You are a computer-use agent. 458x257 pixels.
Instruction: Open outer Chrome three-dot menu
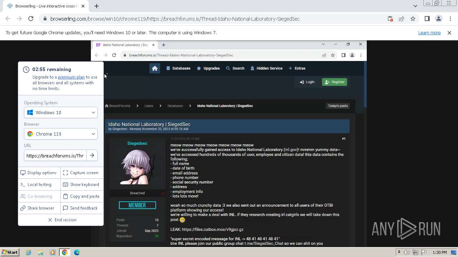450,19
